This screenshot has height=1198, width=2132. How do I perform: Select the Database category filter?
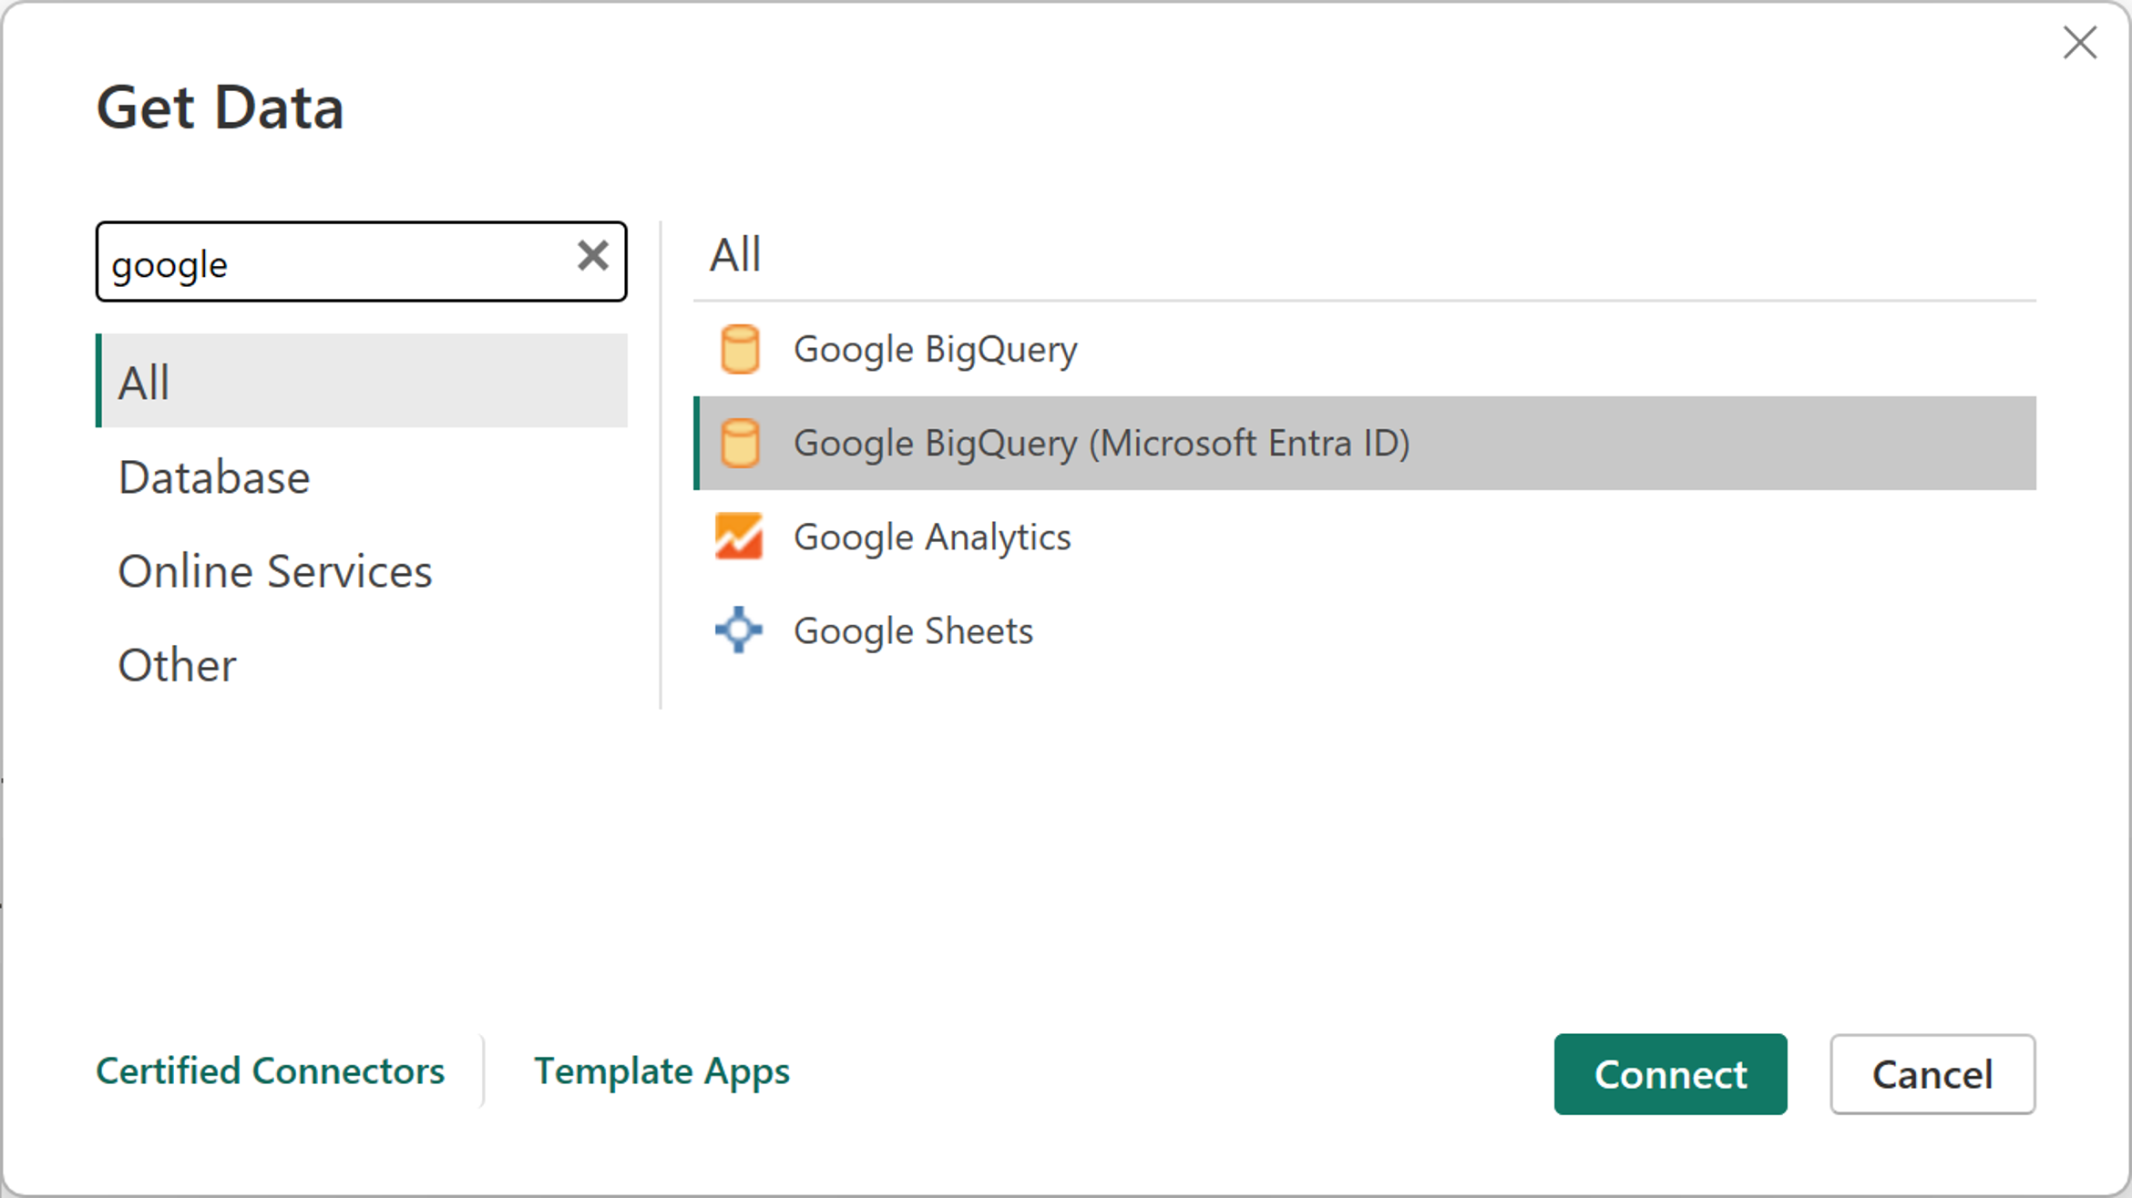tap(215, 476)
